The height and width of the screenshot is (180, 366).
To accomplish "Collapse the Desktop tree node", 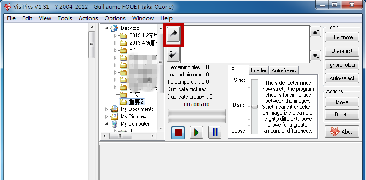I will (x=107, y=28).
